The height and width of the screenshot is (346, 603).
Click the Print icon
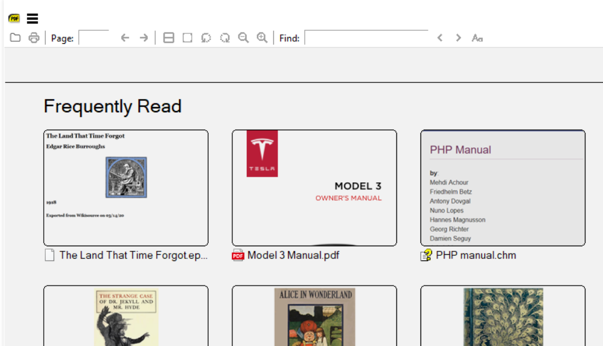coord(34,38)
